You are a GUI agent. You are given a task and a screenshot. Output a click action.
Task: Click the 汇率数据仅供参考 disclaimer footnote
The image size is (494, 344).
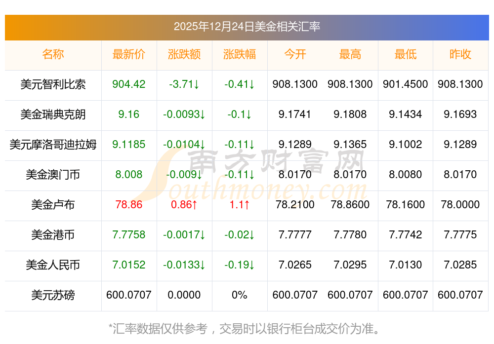247,328
